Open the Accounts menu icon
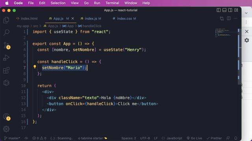This screenshot has height=141, width=252. (7, 117)
